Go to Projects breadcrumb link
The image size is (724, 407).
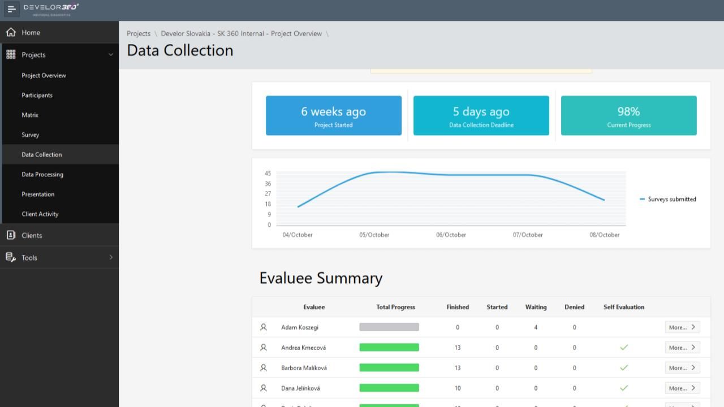[x=139, y=34]
